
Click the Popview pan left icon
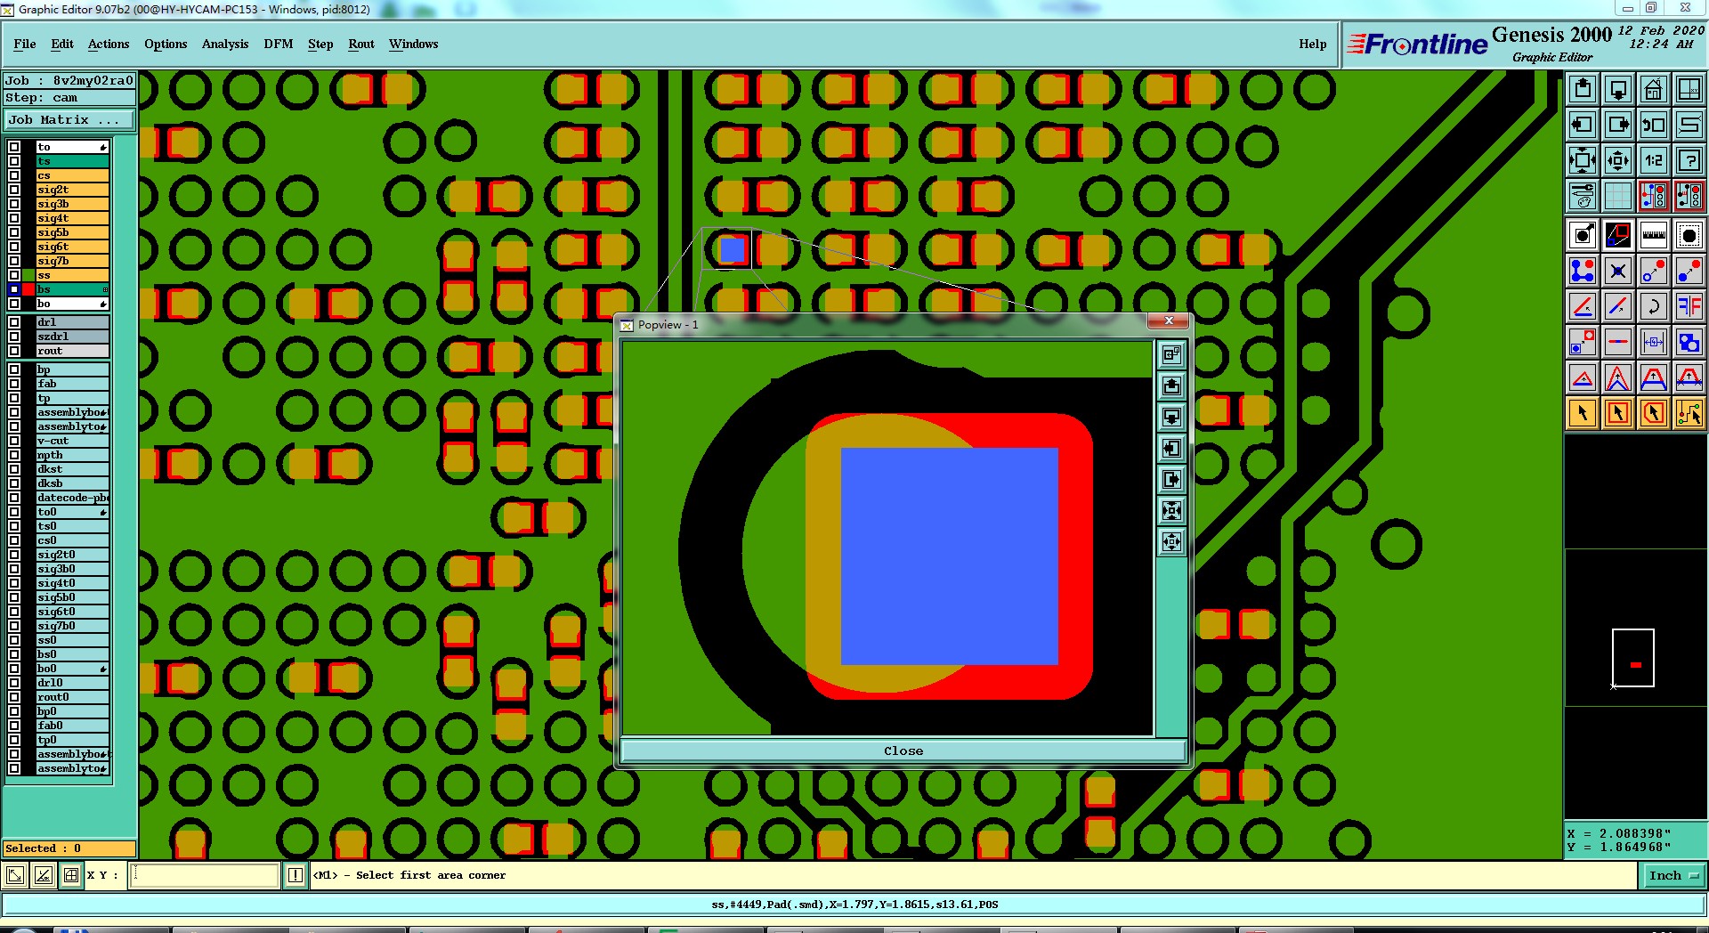pos(1171,448)
